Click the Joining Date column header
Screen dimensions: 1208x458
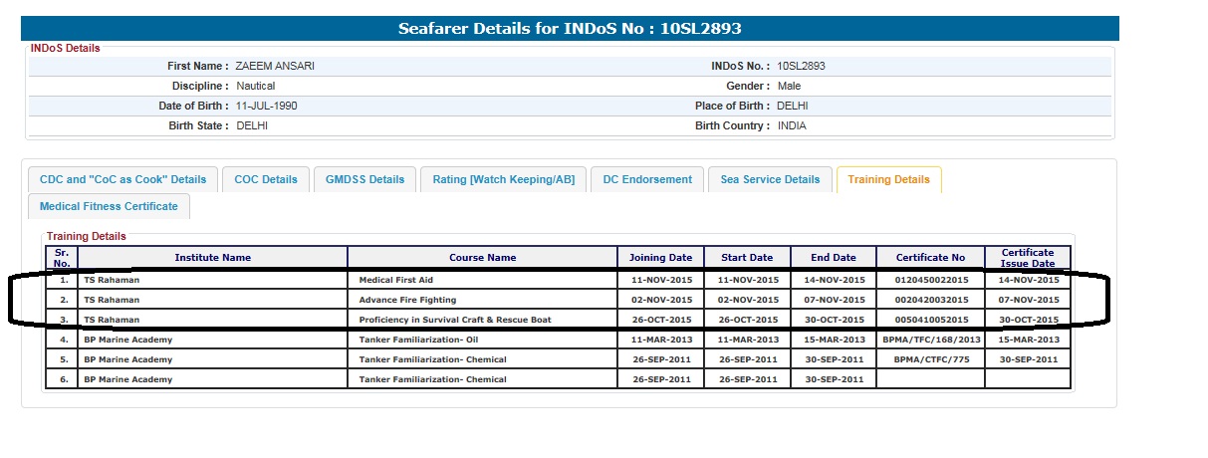coord(660,258)
